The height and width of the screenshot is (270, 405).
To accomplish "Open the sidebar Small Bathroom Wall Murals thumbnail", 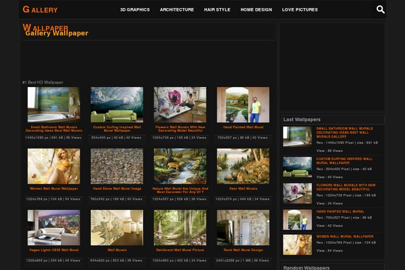I will [297, 136].
